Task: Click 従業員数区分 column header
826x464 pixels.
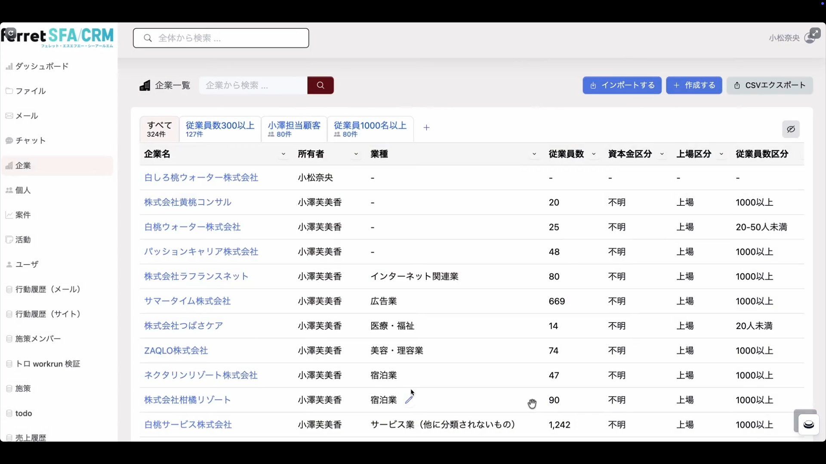Action: click(762, 154)
